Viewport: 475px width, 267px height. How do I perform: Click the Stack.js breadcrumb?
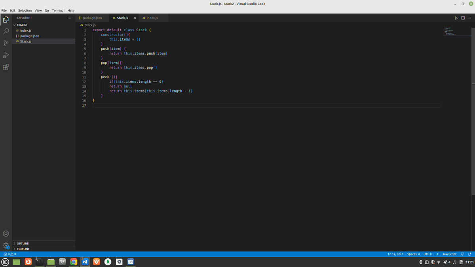click(x=87, y=25)
